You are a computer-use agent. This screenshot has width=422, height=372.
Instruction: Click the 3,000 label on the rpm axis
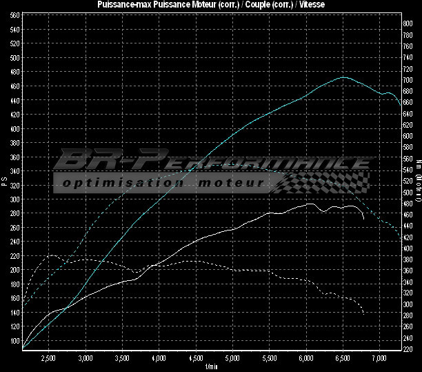point(86,360)
